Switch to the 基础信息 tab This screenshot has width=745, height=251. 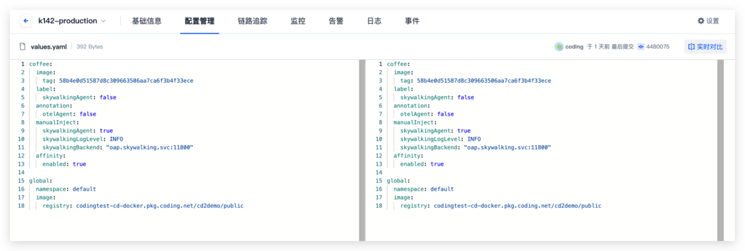[x=147, y=21]
